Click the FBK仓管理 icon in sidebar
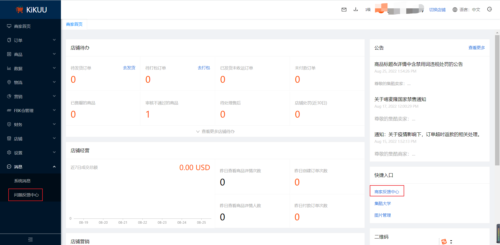 [x=9, y=110]
